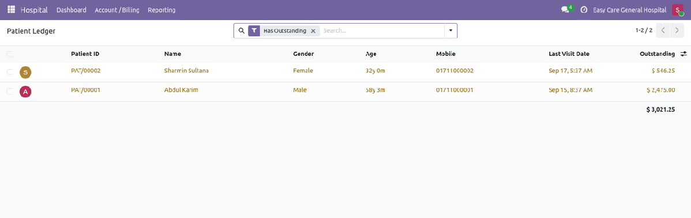Open the user avatar menu
The height and width of the screenshot is (218, 691).
click(677, 10)
